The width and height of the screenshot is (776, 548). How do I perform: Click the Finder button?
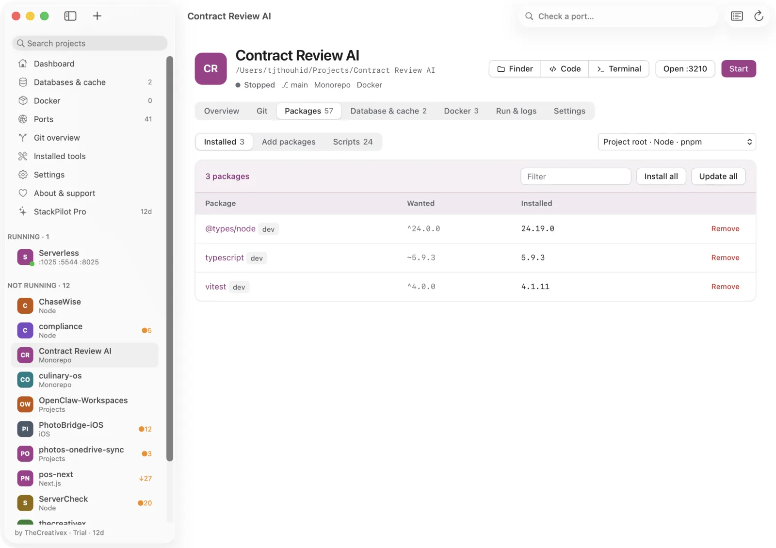(515, 69)
